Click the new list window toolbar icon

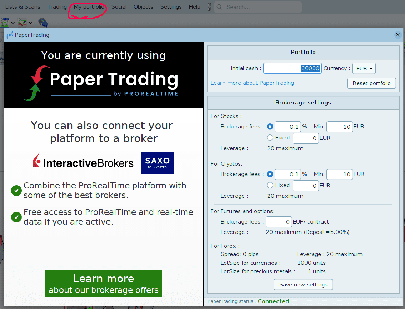[5, 23]
